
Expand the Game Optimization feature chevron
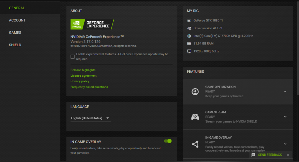(285, 91)
